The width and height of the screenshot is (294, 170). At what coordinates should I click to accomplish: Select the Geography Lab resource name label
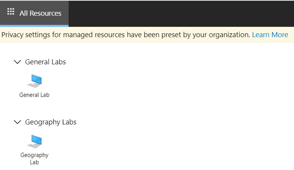34,159
